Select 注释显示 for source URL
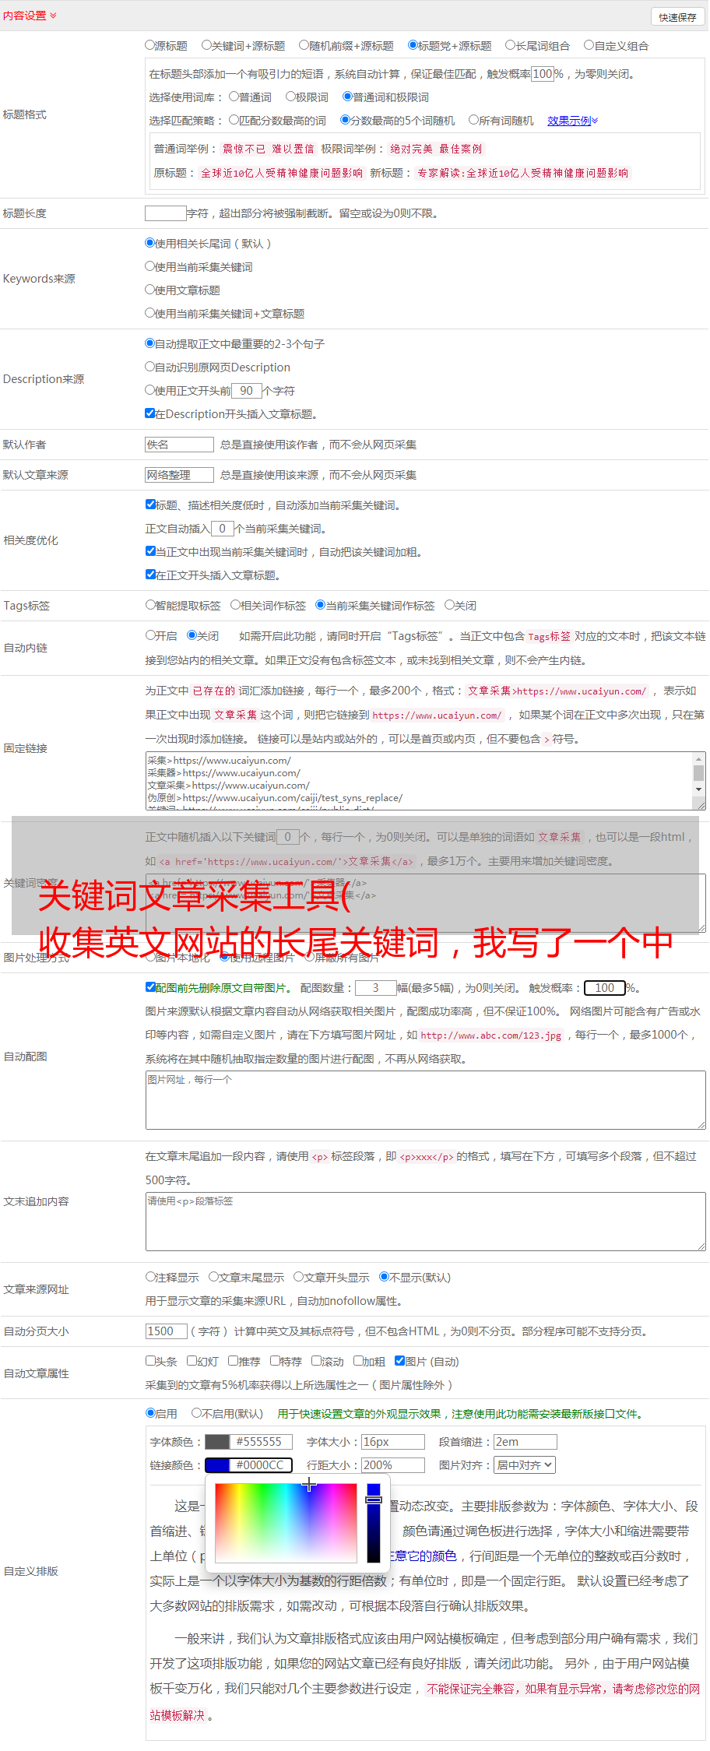The height and width of the screenshot is (1751, 710). [x=150, y=1277]
